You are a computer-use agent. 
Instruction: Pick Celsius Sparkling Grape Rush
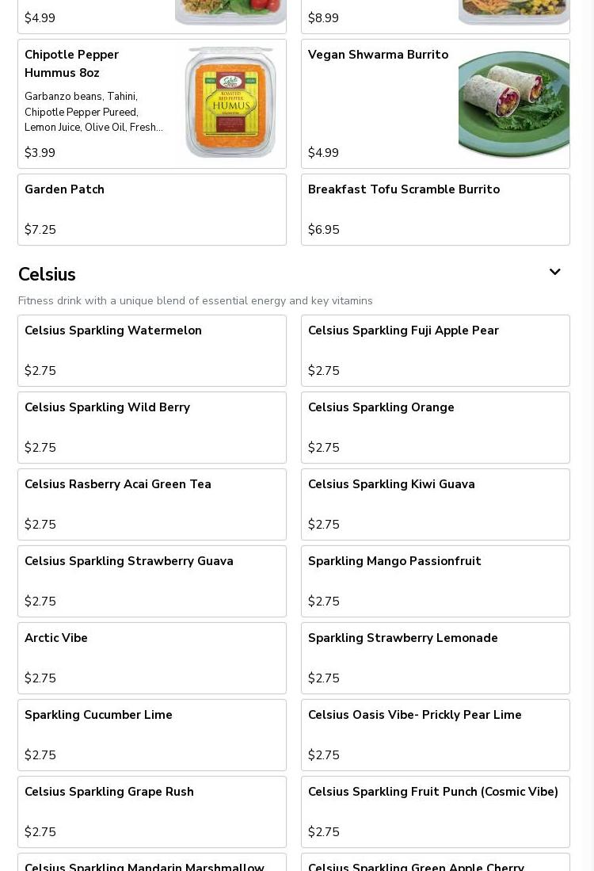click(151, 812)
